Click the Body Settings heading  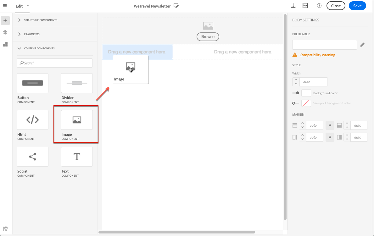click(305, 20)
